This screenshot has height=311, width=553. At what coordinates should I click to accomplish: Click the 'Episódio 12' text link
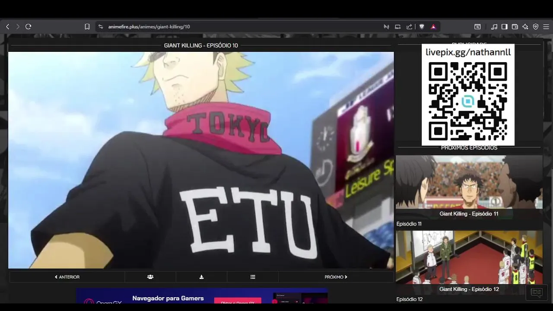point(409,299)
